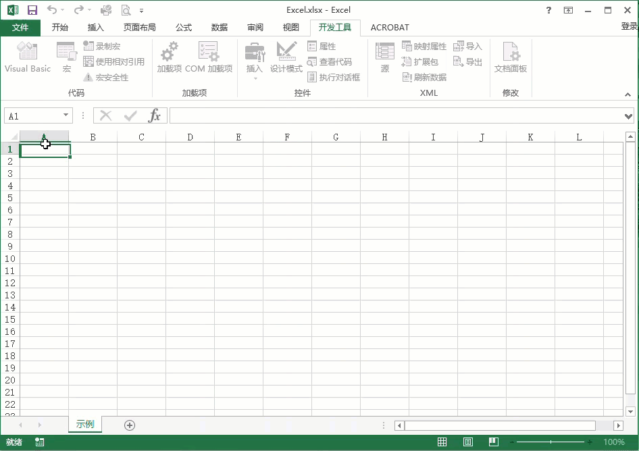Switch to the 公式 tab

[x=184, y=27]
